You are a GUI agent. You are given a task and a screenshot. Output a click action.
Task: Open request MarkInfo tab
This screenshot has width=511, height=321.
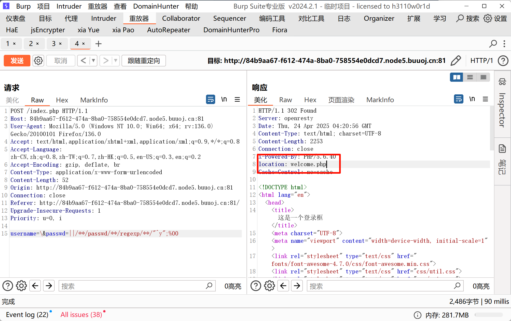click(94, 100)
